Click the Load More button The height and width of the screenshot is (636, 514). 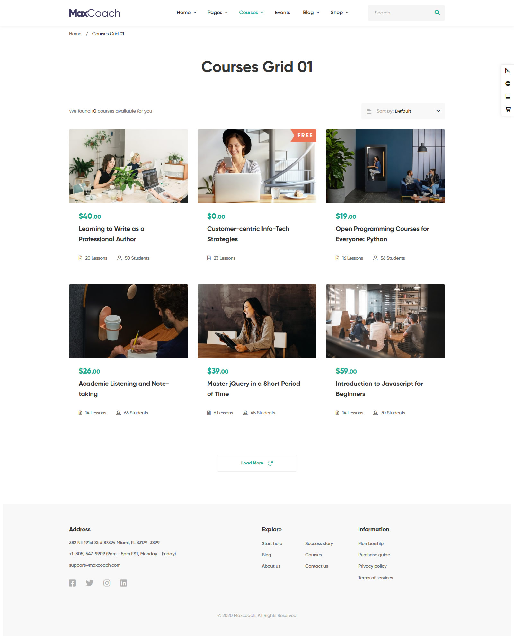coord(257,463)
